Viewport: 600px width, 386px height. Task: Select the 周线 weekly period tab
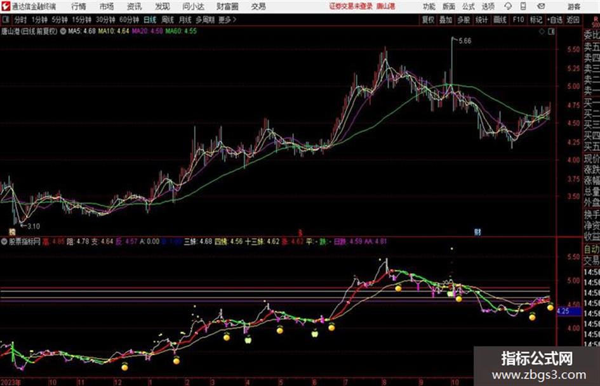tap(167, 20)
